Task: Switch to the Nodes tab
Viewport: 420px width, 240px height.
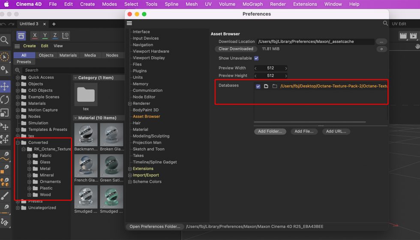Action: click(x=112, y=55)
